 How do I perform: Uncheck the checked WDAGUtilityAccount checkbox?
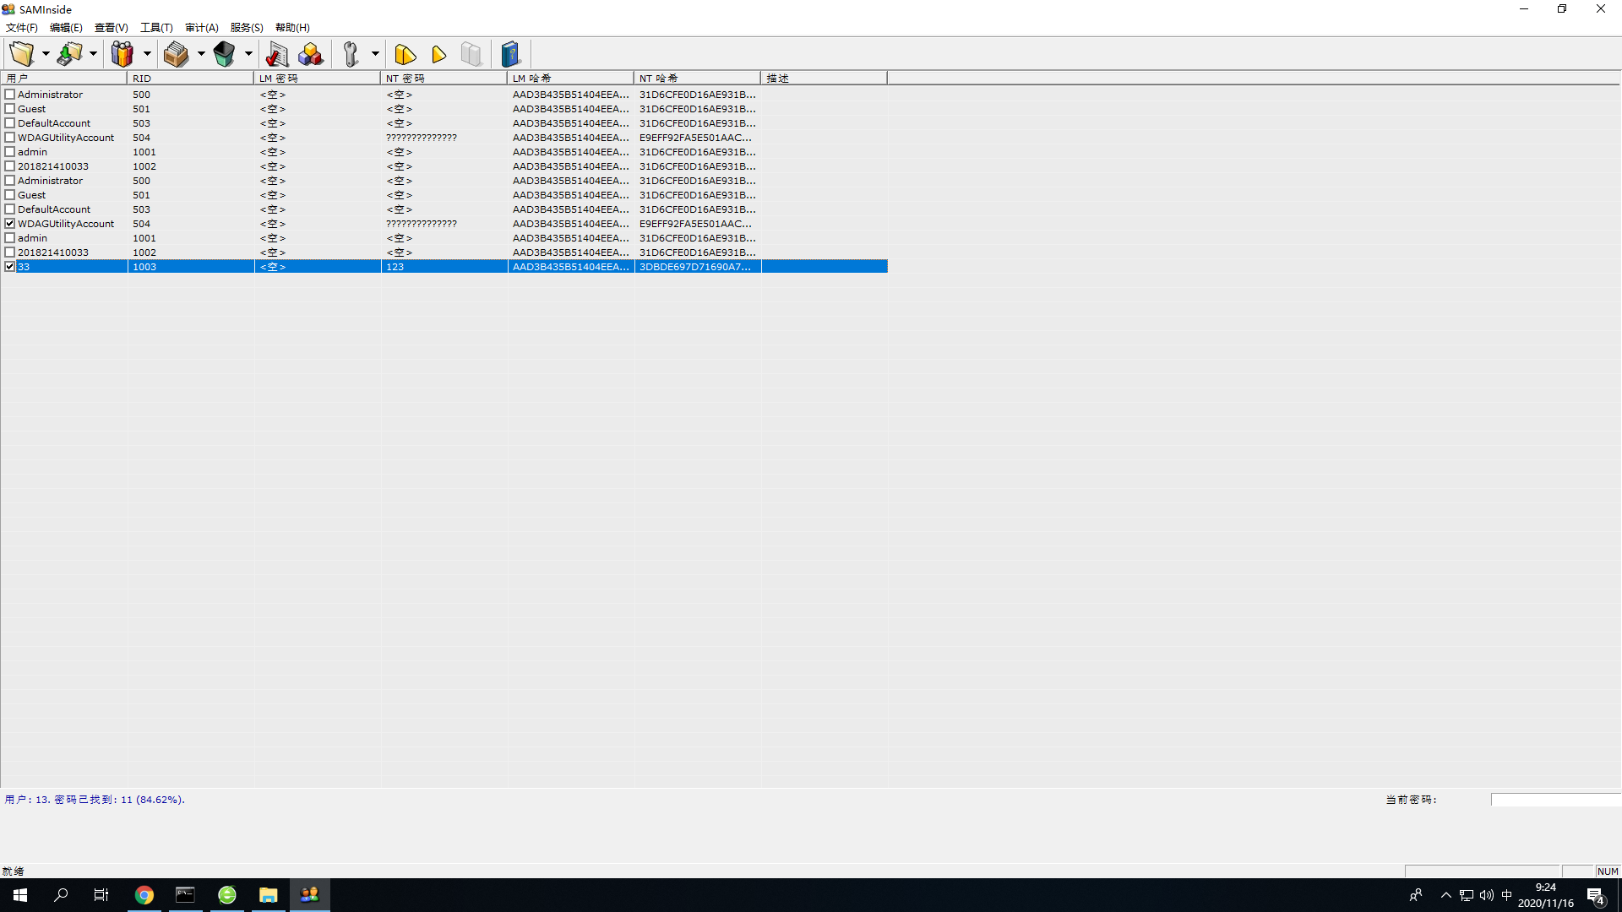[x=10, y=224]
